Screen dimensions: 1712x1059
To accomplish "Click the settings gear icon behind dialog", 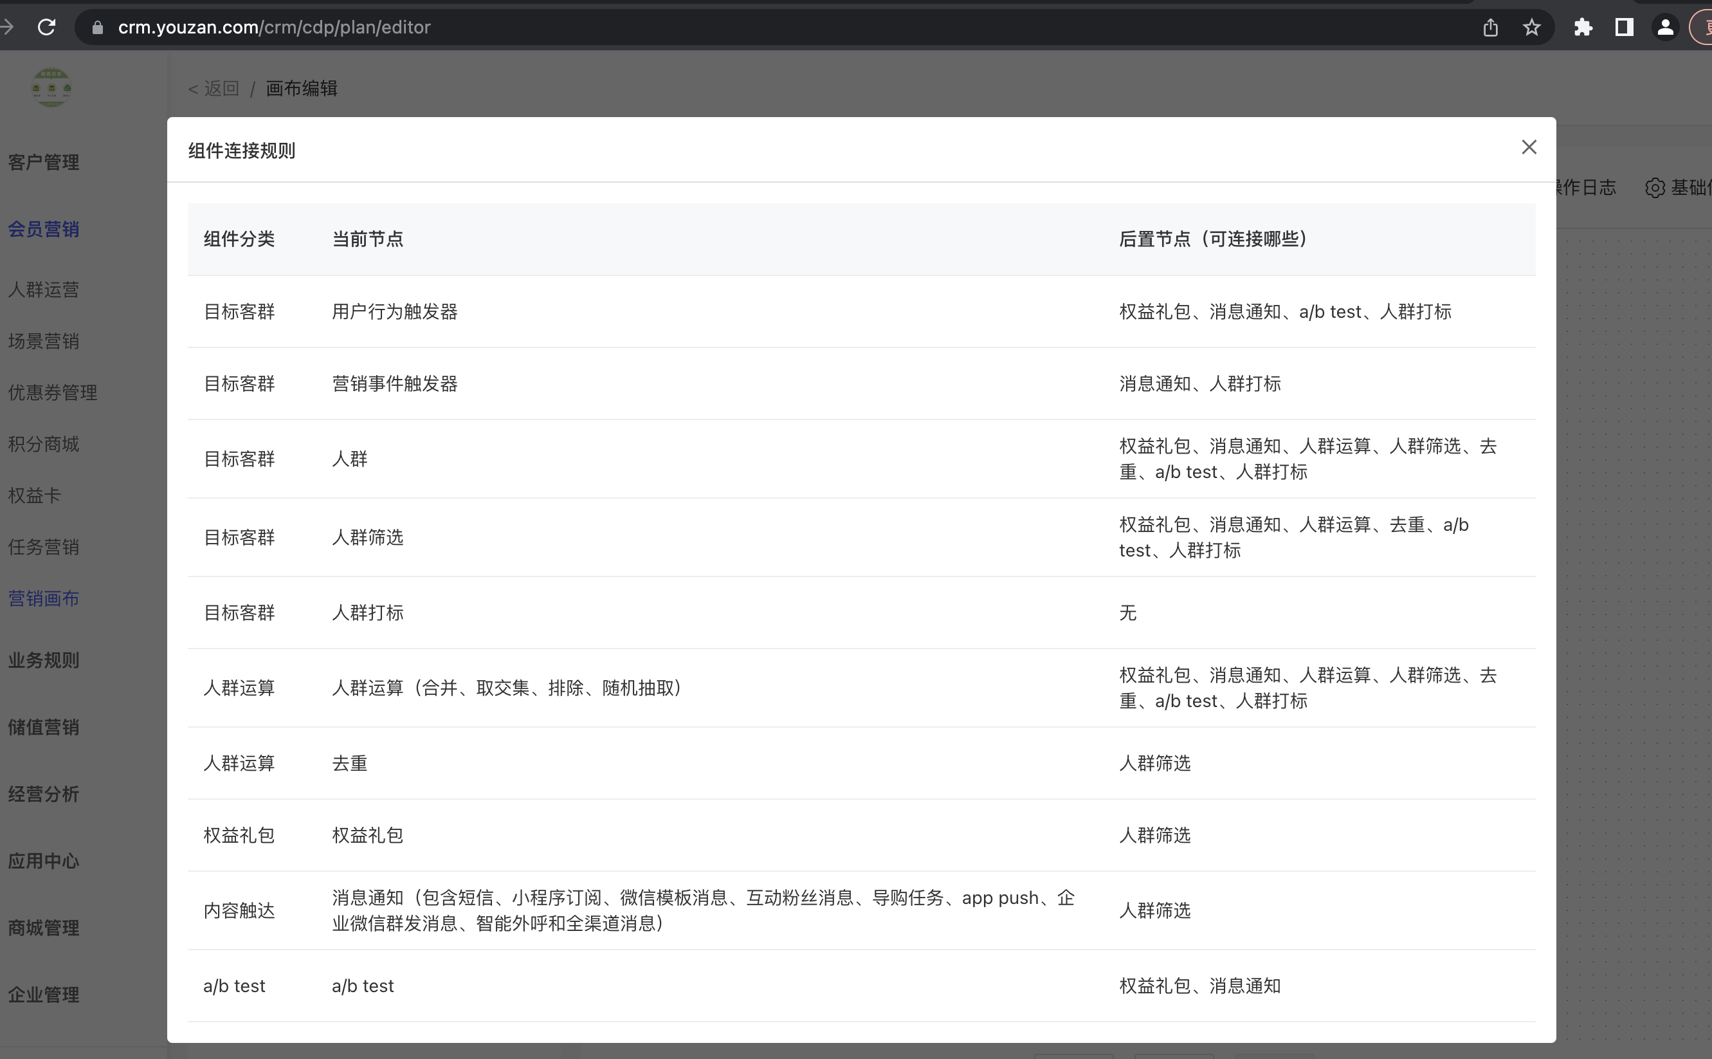I will [x=1655, y=188].
